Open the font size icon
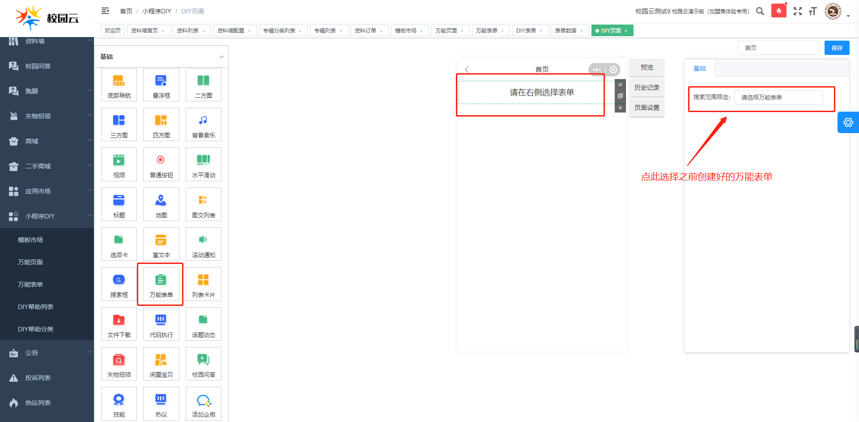Image resolution: width=859 pixels, height=422 pixels. [813, 11]
